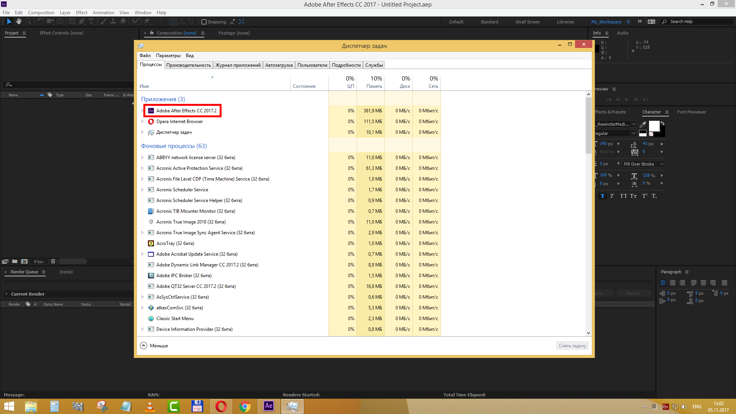Delete selected project items with trash icon
The width and height of the screenshot is (736, 414).
(53, 261)
